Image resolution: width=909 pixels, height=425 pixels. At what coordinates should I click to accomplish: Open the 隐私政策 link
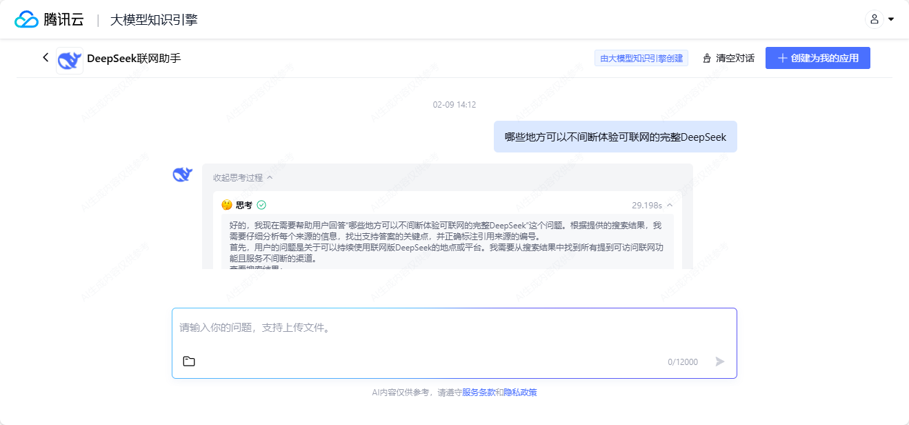tap(519, 392)
